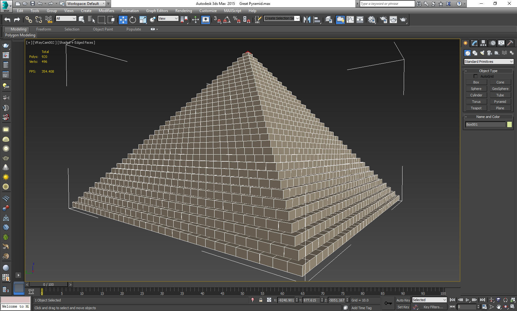Image resolution: width=517 pixels, height=311 pixels.
Task: Activate the Select and Scale tool
Action: [x=143, y=20]
